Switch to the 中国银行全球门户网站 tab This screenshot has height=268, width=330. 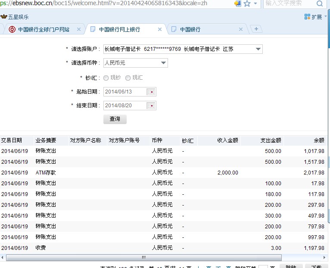click(x=43, y=29)
